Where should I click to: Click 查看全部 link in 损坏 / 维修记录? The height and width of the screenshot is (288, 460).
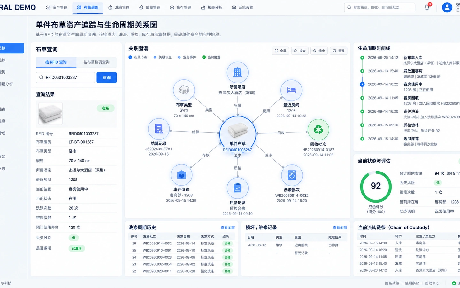(x=340, y=228)
